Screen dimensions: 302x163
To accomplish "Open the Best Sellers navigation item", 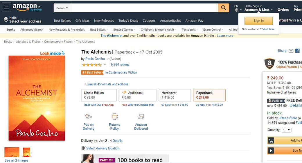I will tap(62, 21).
